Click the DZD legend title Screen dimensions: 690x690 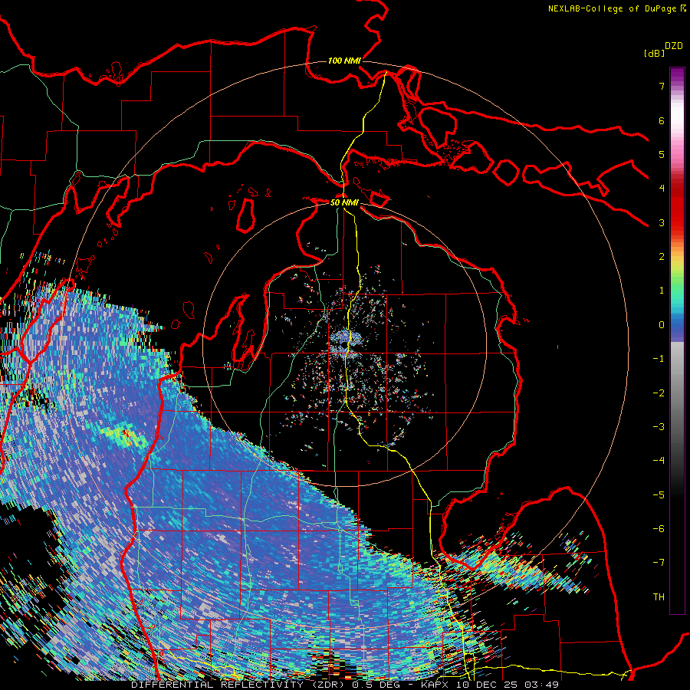coord(674,46)
